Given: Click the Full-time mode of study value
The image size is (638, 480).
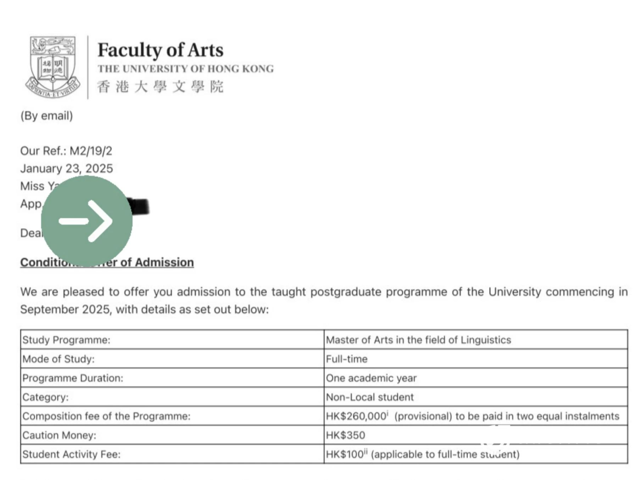Looking at the screenshot, I should [x=347, y=359].
